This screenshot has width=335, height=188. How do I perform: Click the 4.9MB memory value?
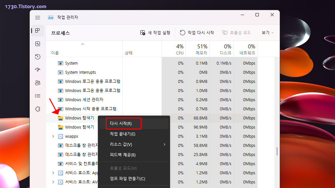coord(202,164)
